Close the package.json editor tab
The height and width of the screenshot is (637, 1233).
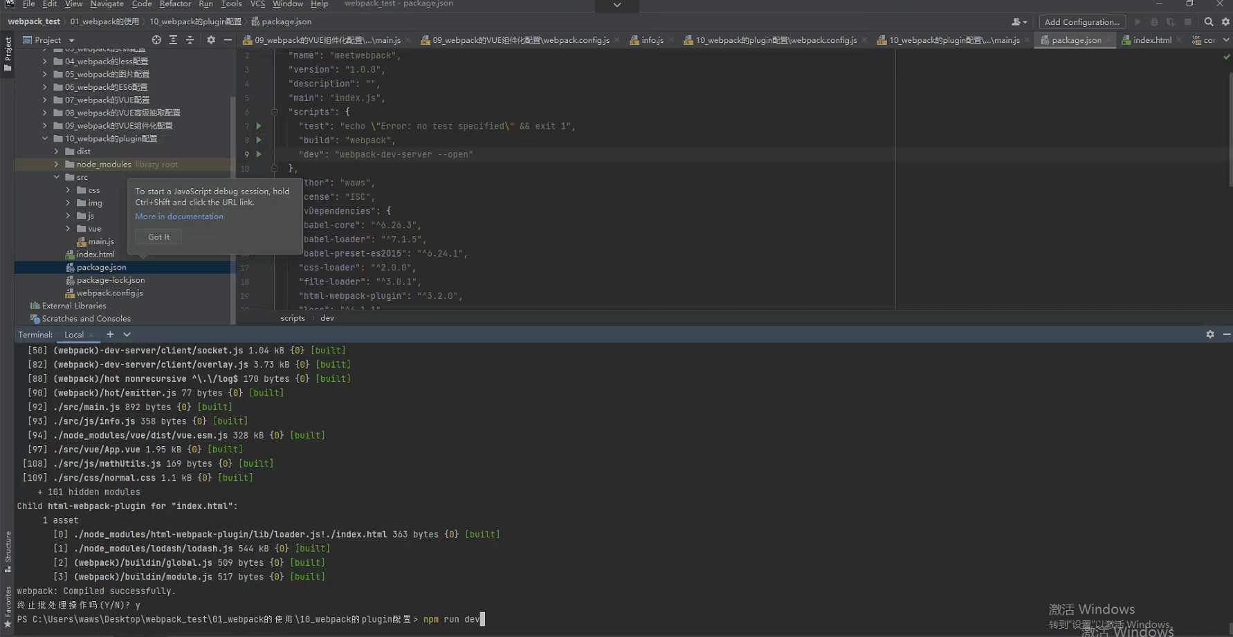click(x=1109, y=40)
